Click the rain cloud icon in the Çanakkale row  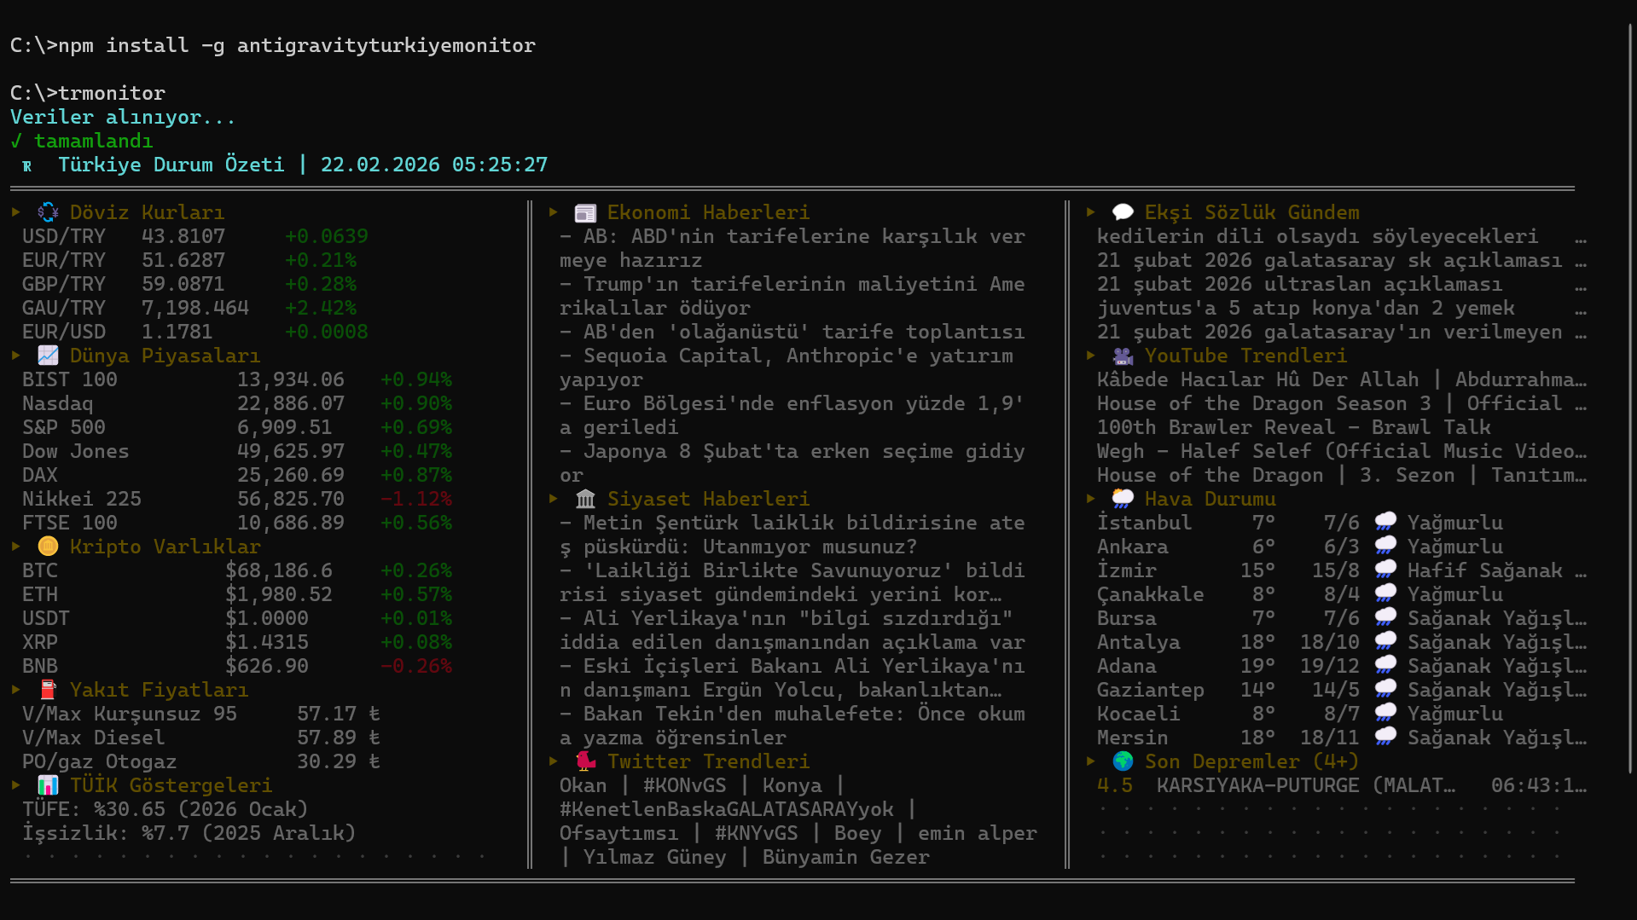pyautogui.click(x=1385, y=594)
